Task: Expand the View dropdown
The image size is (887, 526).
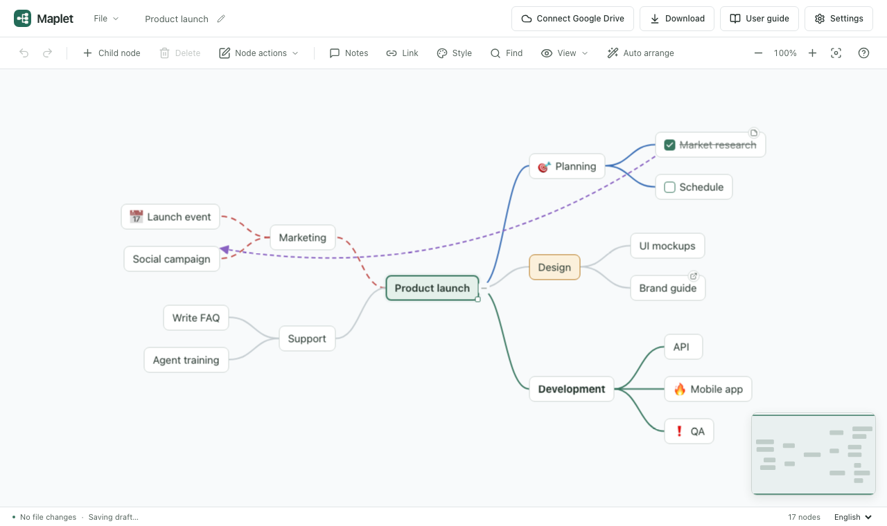Action: coord(564,53)
